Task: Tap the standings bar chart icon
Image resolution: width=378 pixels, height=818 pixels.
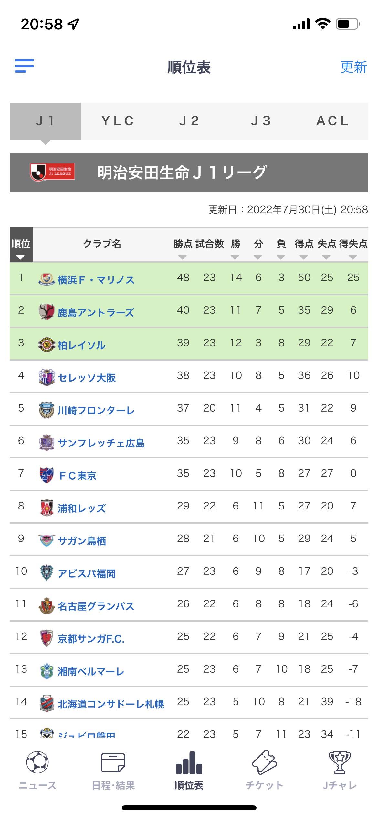Action: (x=189, y=763)
